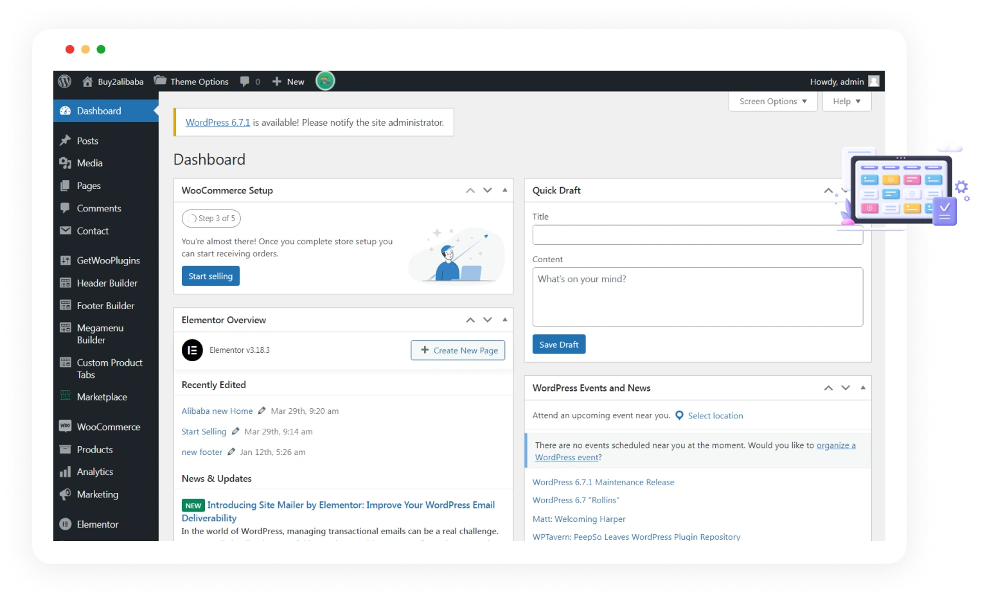Open Howdy, admin account menu
Image resolution: width=985 pixels, height=599 pixels.
coord(844,82)
